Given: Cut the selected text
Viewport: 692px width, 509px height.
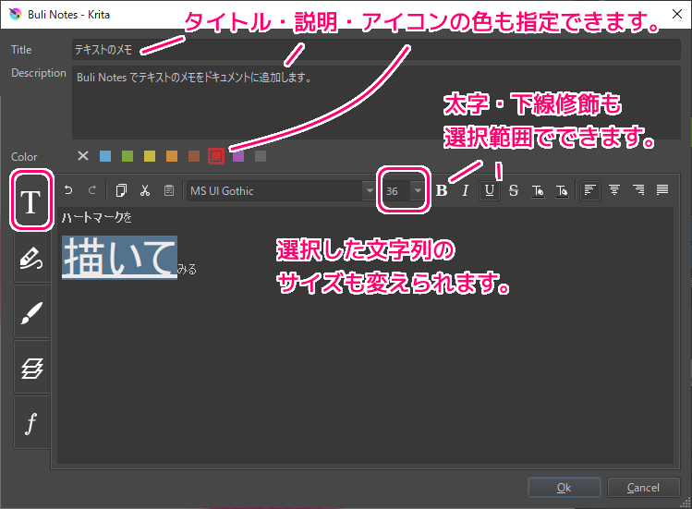Looking at the screenshot, I should coord(145,190).
